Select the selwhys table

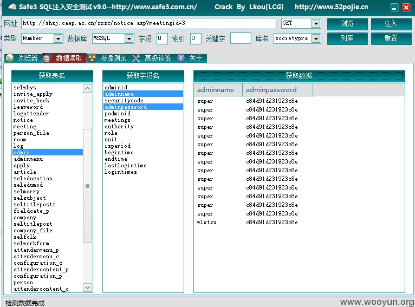(x=48, y=87)
